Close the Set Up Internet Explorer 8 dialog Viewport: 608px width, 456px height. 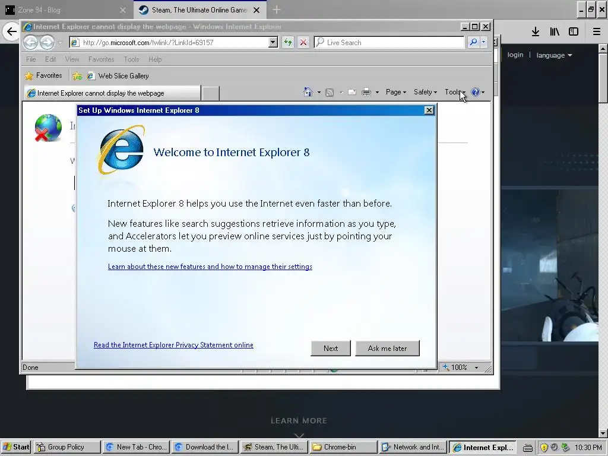[429, 110]
